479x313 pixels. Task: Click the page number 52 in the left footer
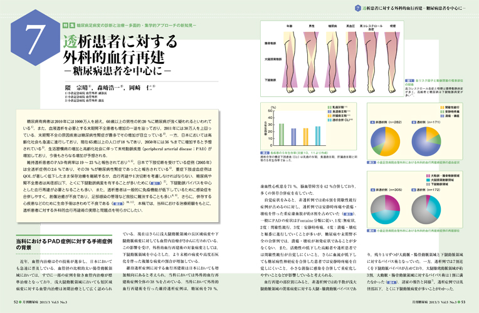[16, 302]
